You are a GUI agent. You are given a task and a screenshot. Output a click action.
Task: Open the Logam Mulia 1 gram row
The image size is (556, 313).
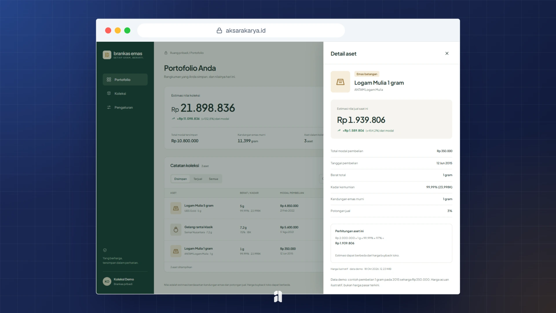244,251
